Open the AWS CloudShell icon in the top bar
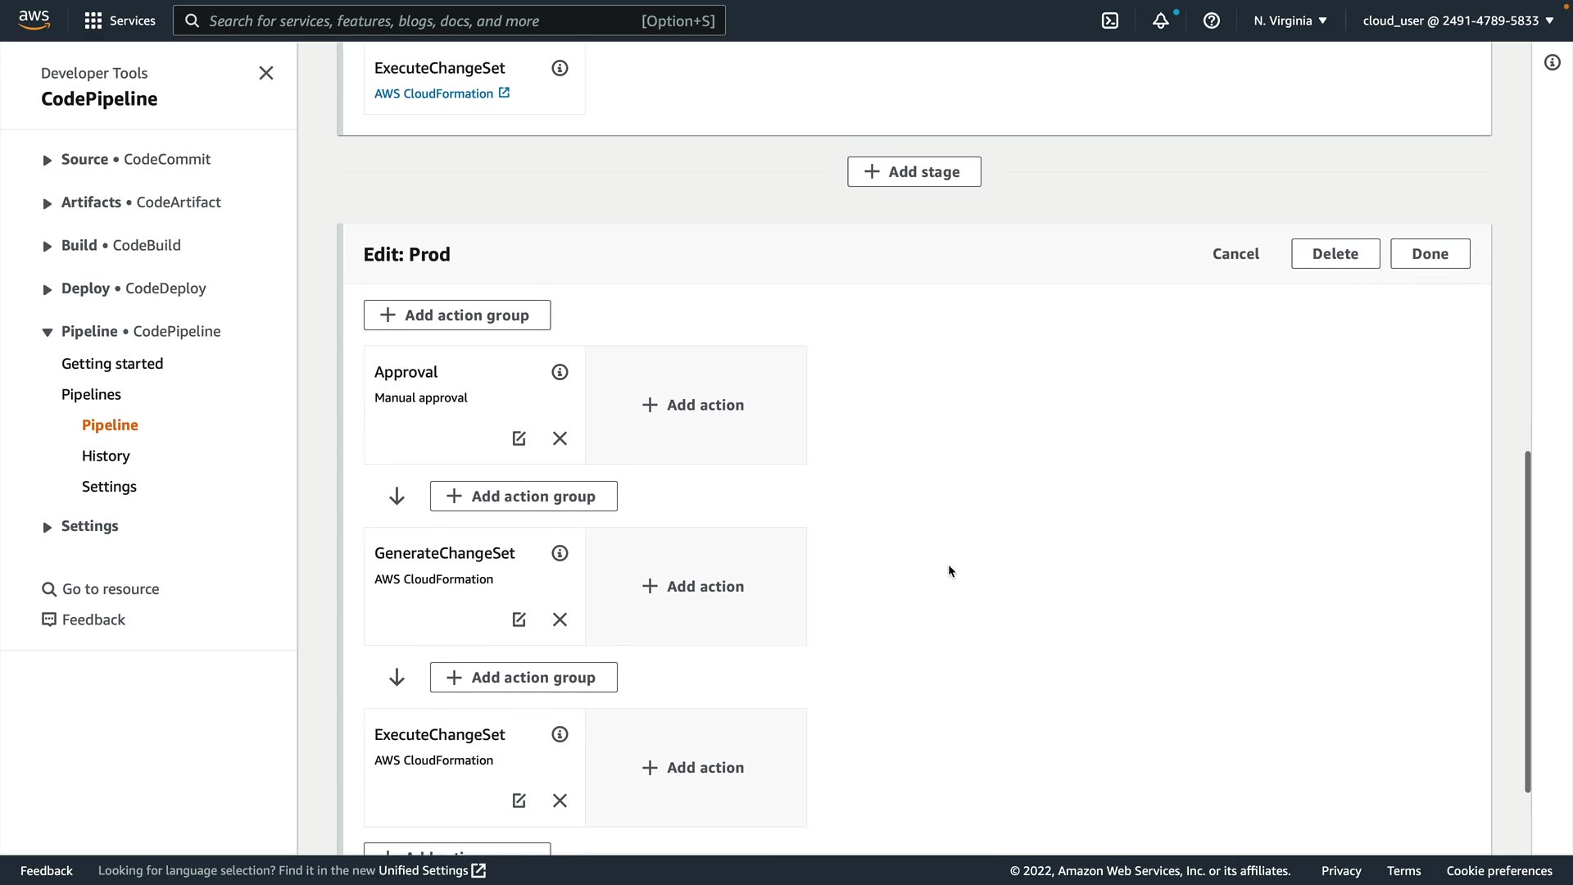This screenshot has height=885, width=1573. click(x=1110, y=20)
